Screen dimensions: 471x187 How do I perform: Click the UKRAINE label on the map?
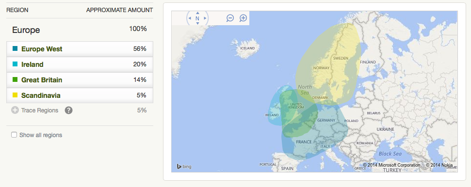click(386, 129)
